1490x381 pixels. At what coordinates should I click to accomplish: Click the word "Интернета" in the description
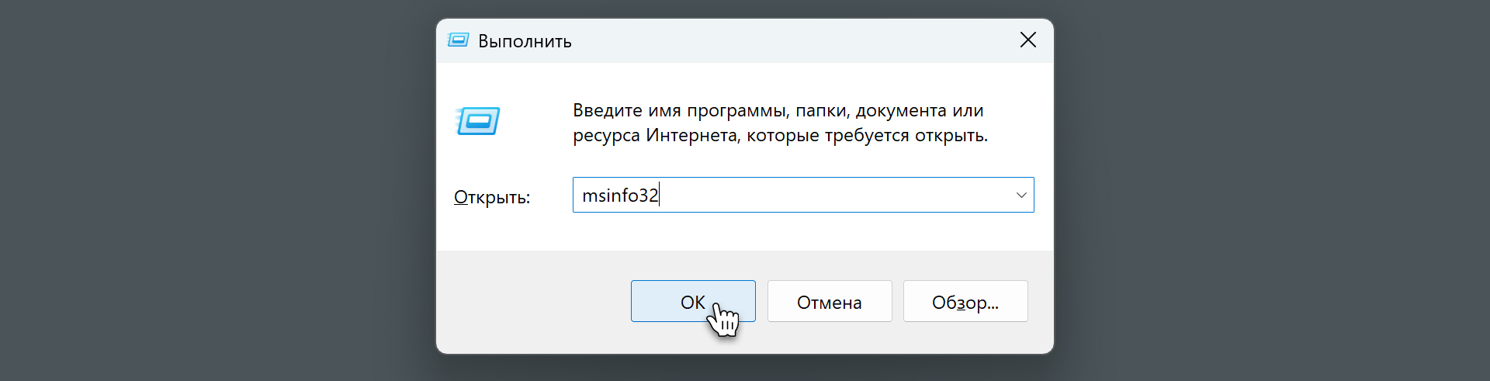(x=691, y=136)
